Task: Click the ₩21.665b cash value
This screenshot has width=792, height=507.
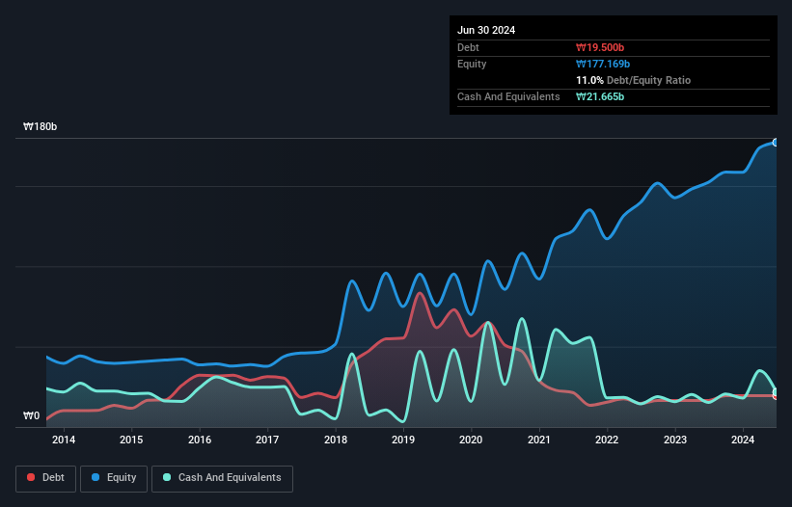Action: [x=600, y=96]
